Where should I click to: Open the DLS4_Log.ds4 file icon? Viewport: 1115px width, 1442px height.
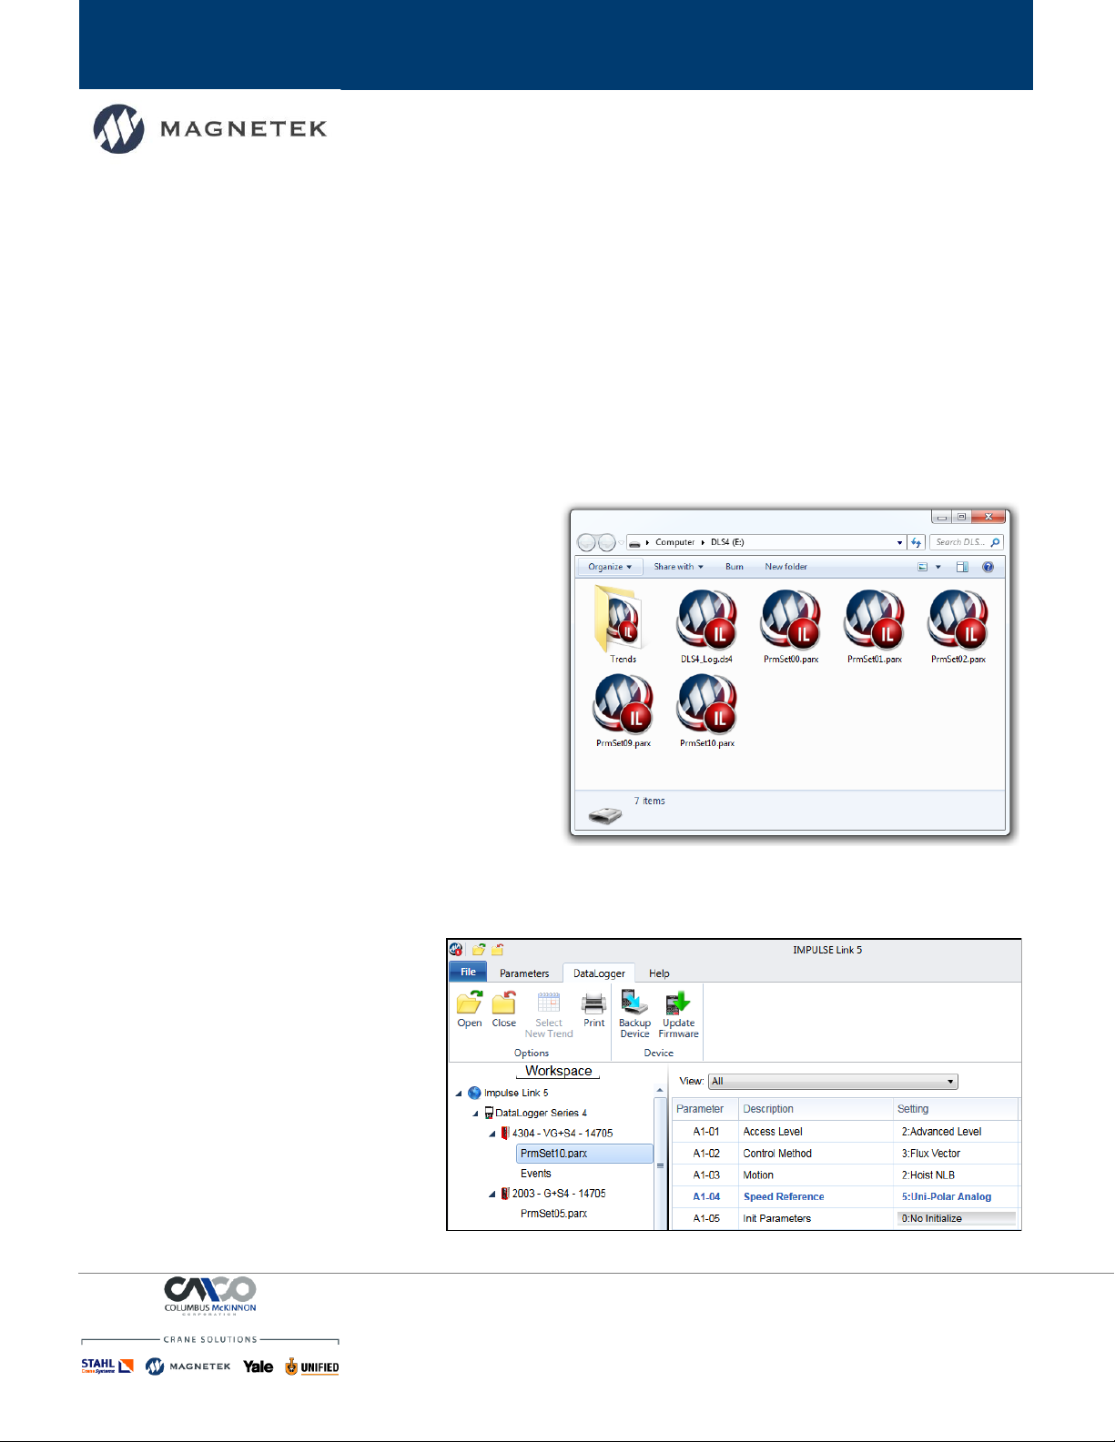click(706, 620)
